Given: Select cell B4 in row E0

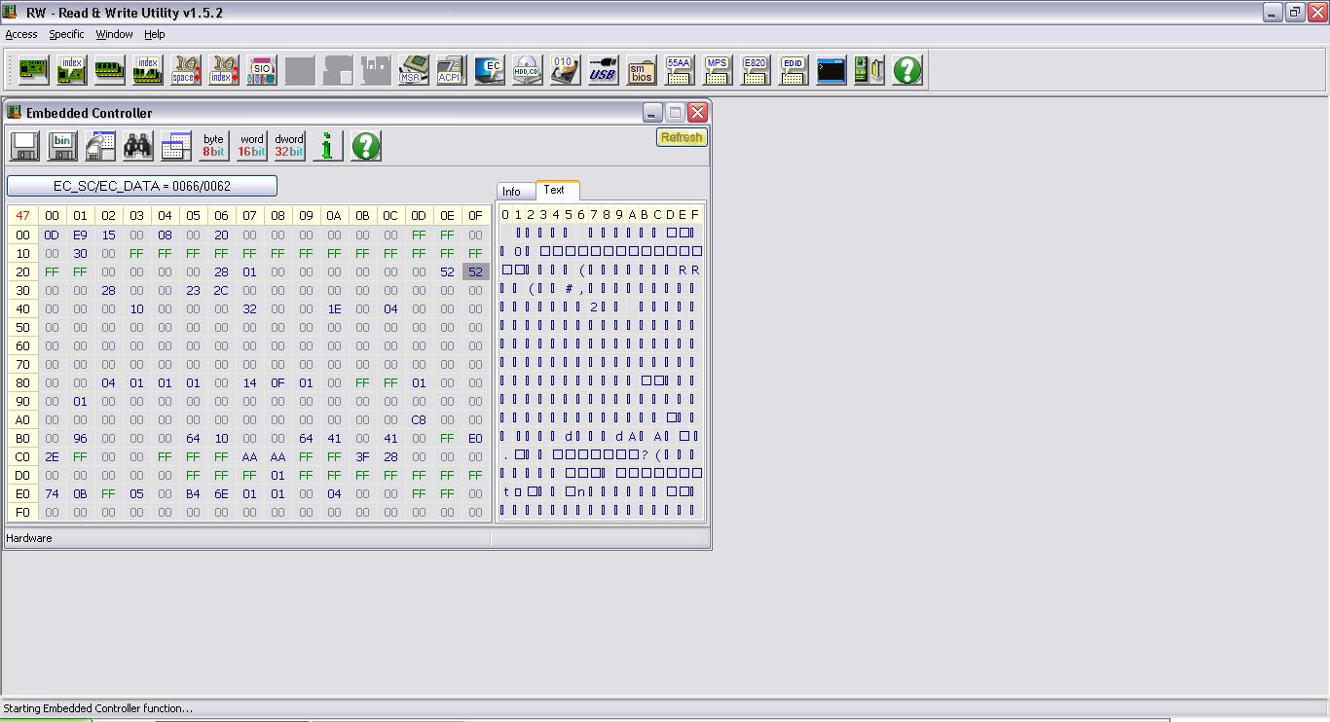Looking at the screenshot, I should (x=193, y=493).
